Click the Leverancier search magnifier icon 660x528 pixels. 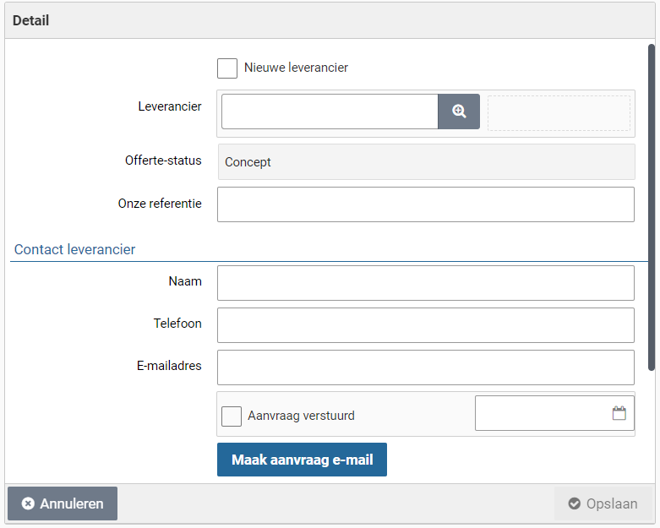coord(459,112)
